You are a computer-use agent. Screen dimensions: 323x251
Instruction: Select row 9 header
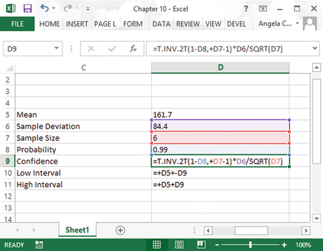click(x=8, y=161)
